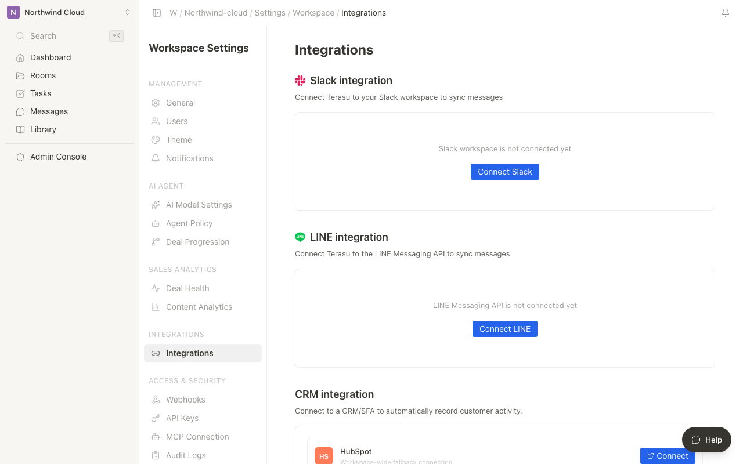Screen dimensions: 743x464
Task: Open Webhooks icon
Action: coord(156,400)
